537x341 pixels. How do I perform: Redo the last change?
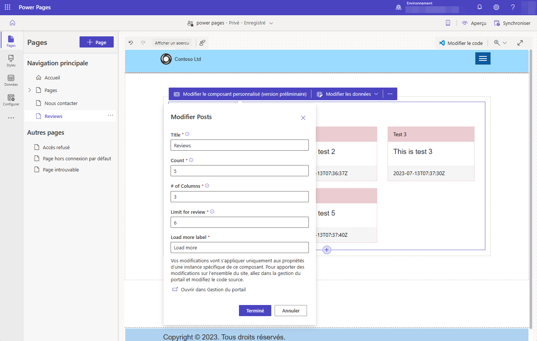click(143, 43)
